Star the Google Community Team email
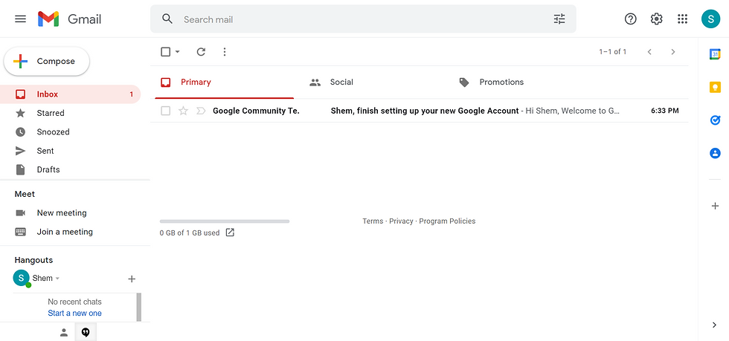The image size is (729, 341). click(183, 111)
